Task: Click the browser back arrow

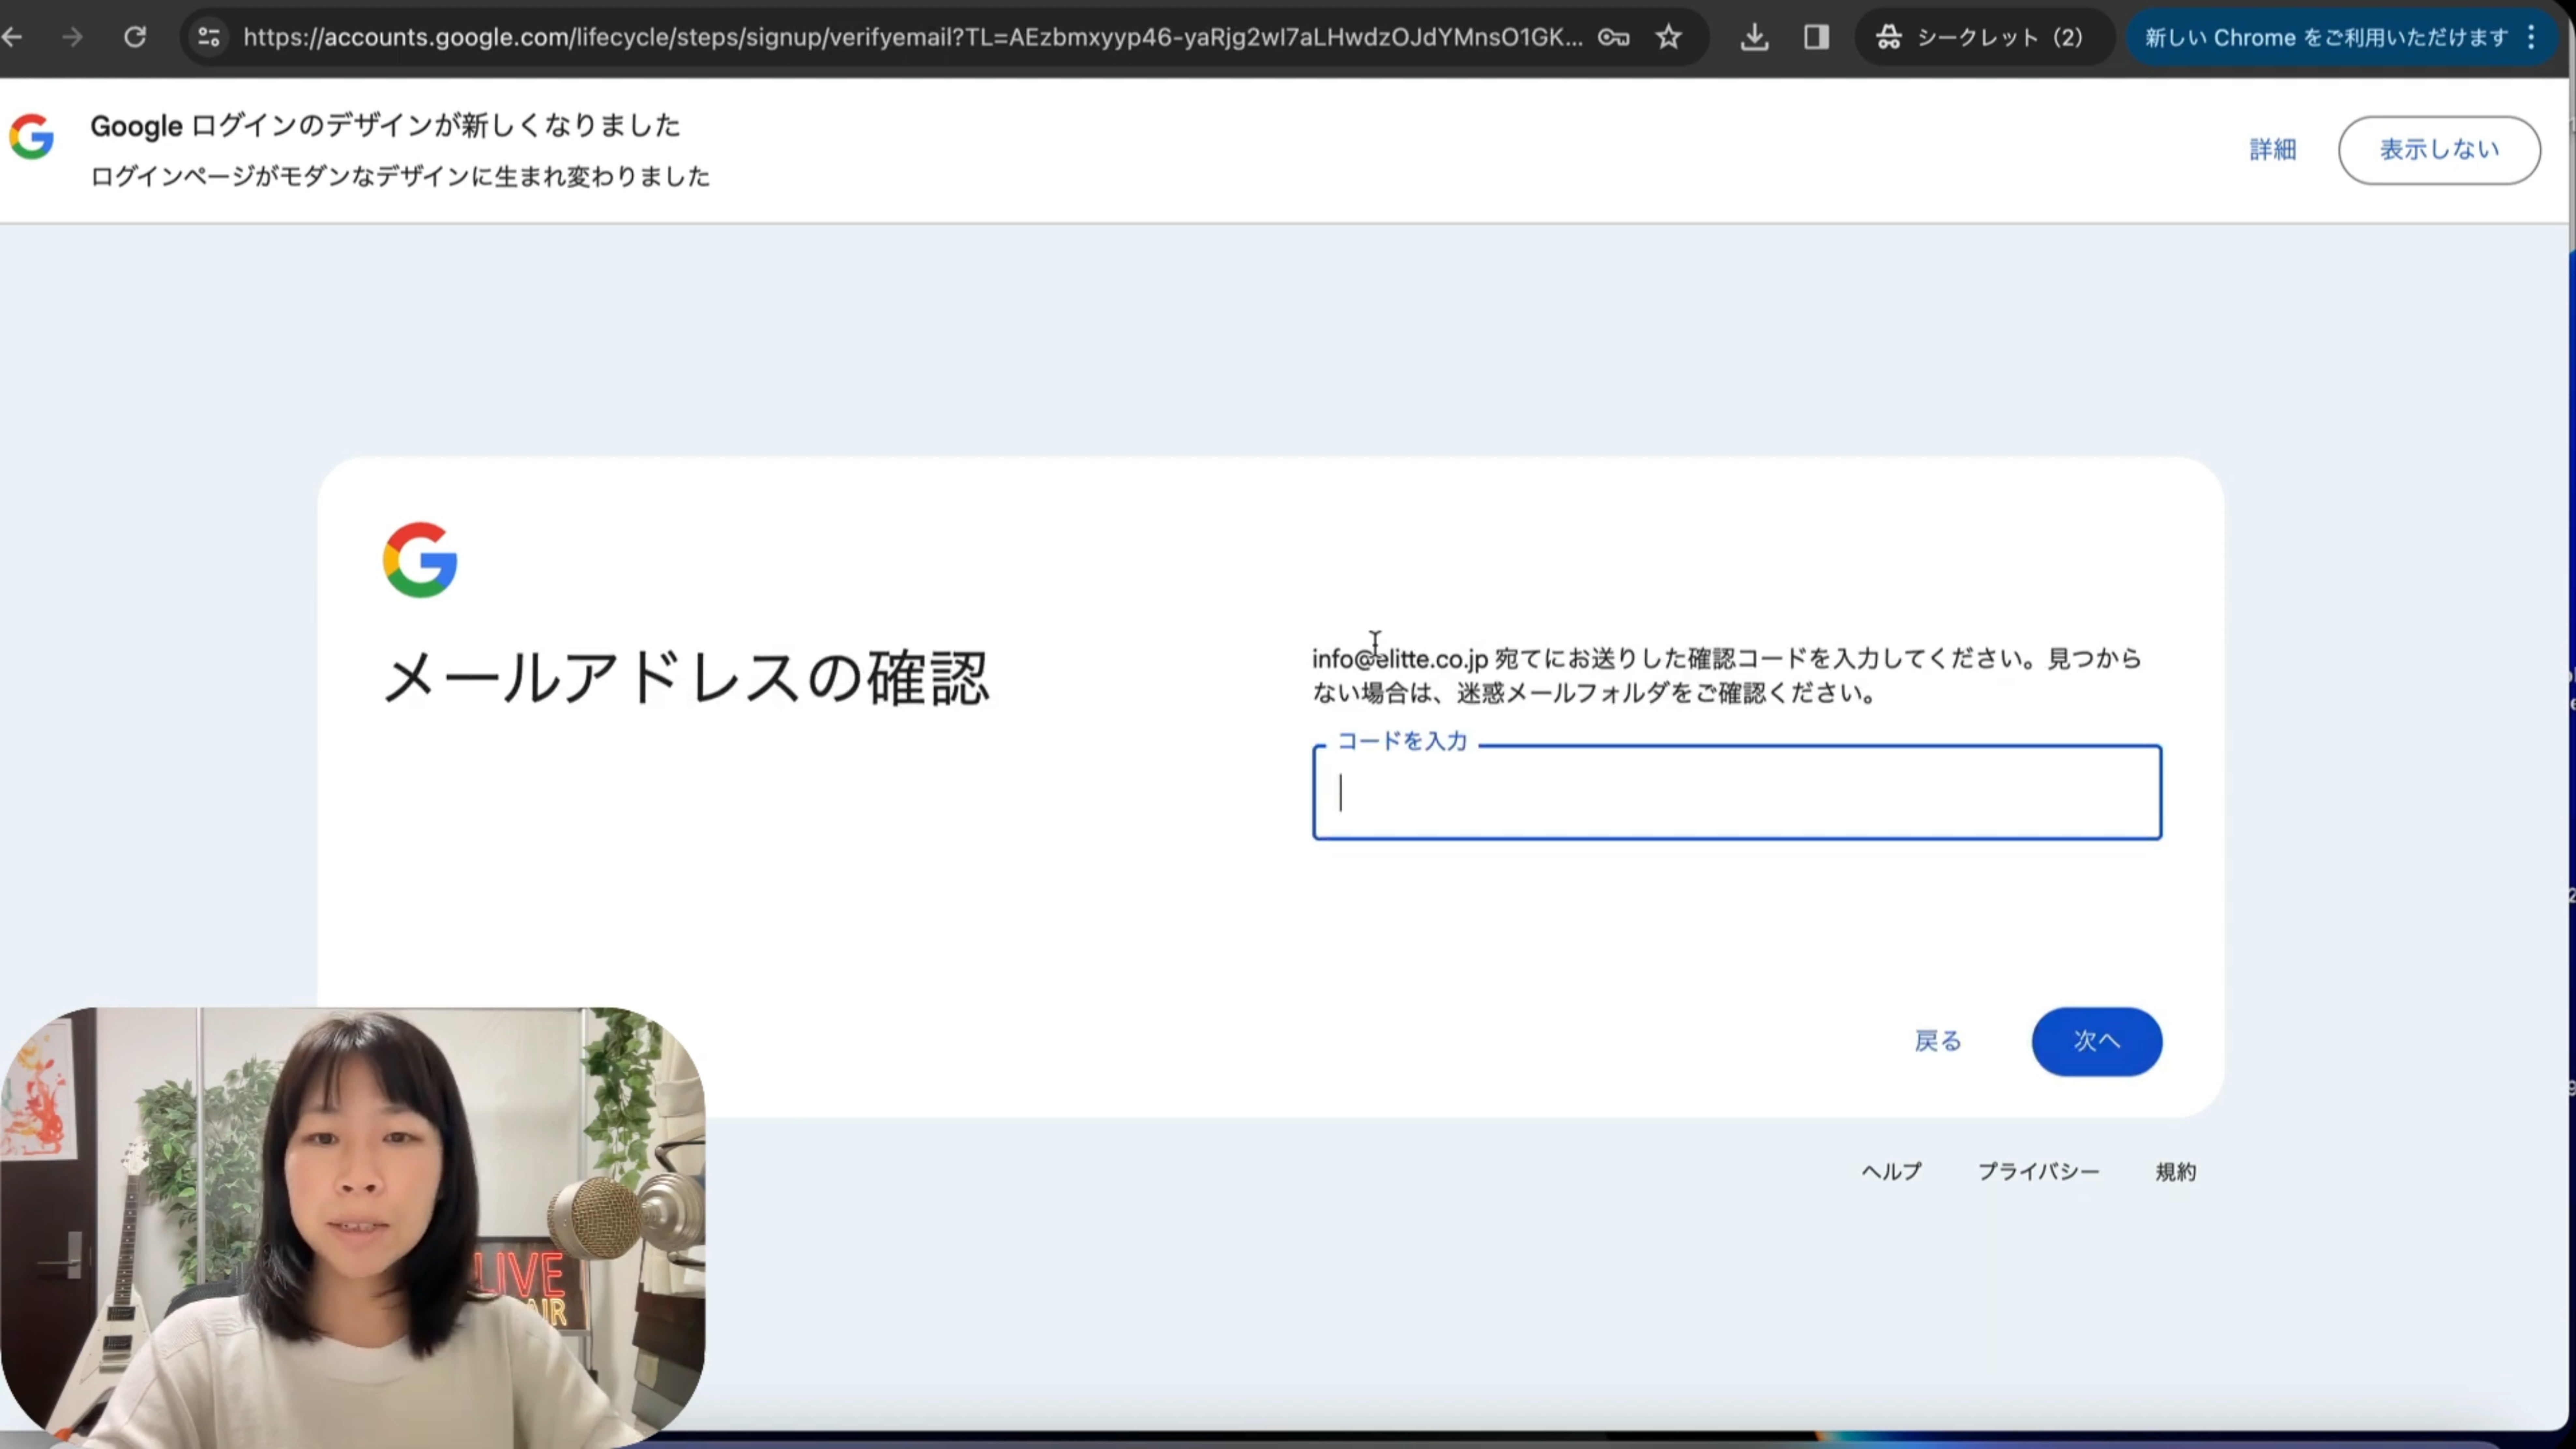Action: [12, 37]
